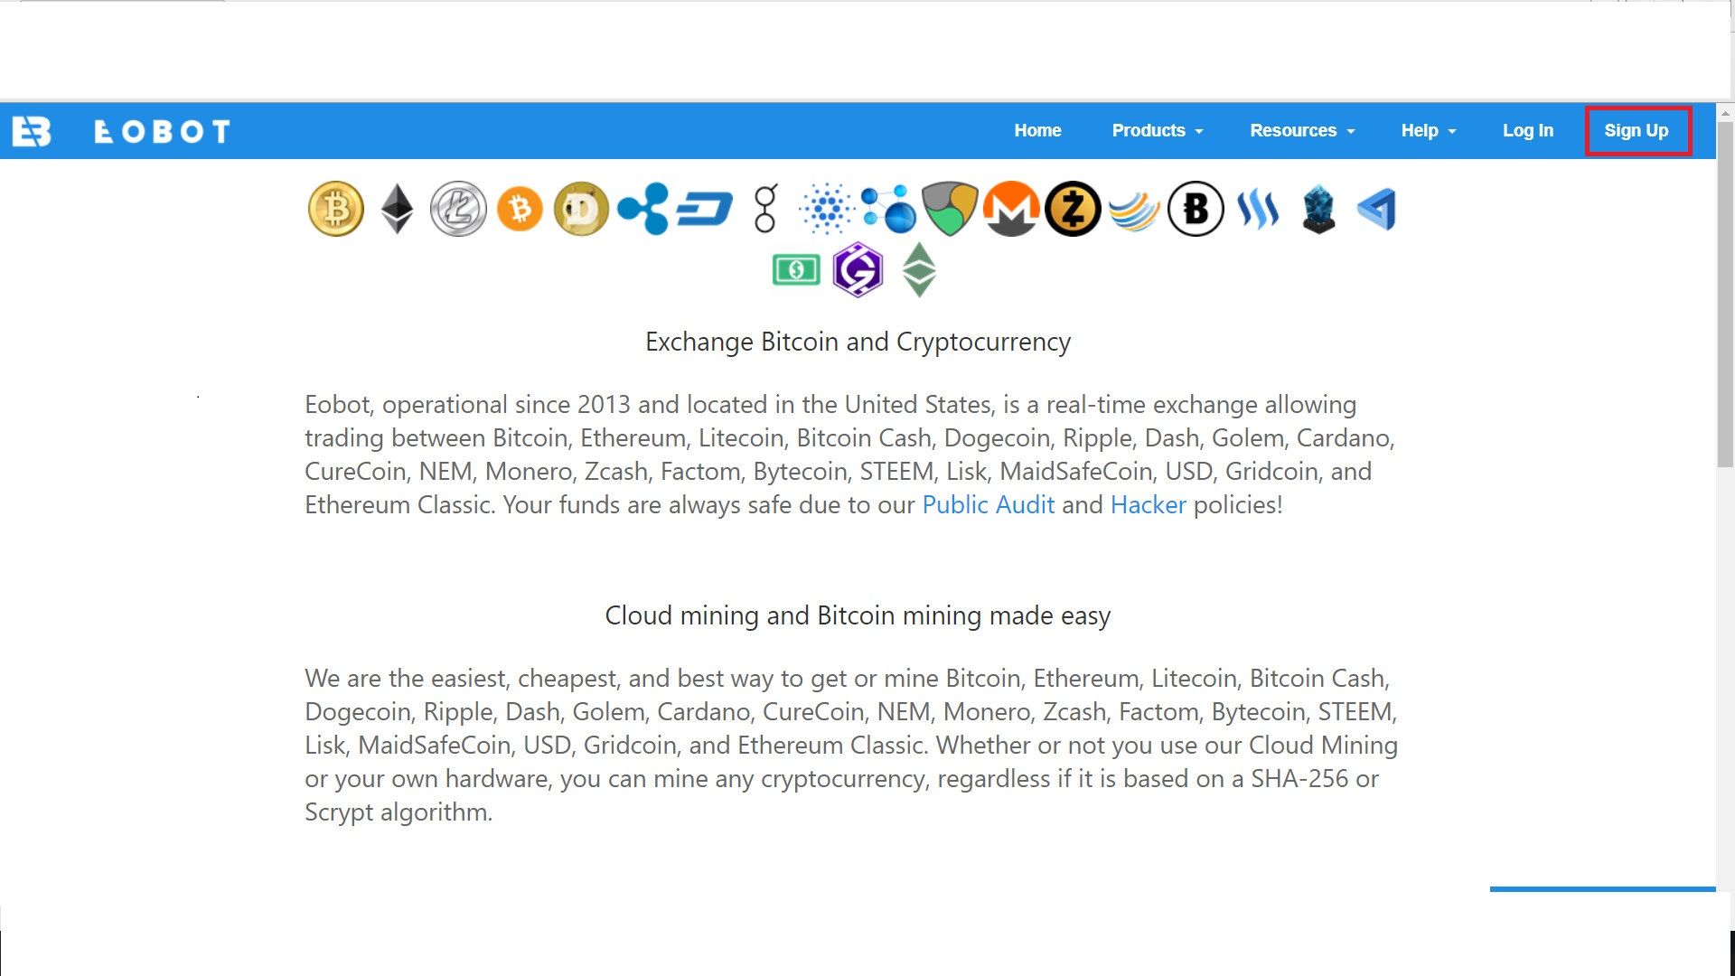Image resolution: width=1735 pixels, height=976 pixels.
Task: Open the Log In page
Action: coord(1528,130)
